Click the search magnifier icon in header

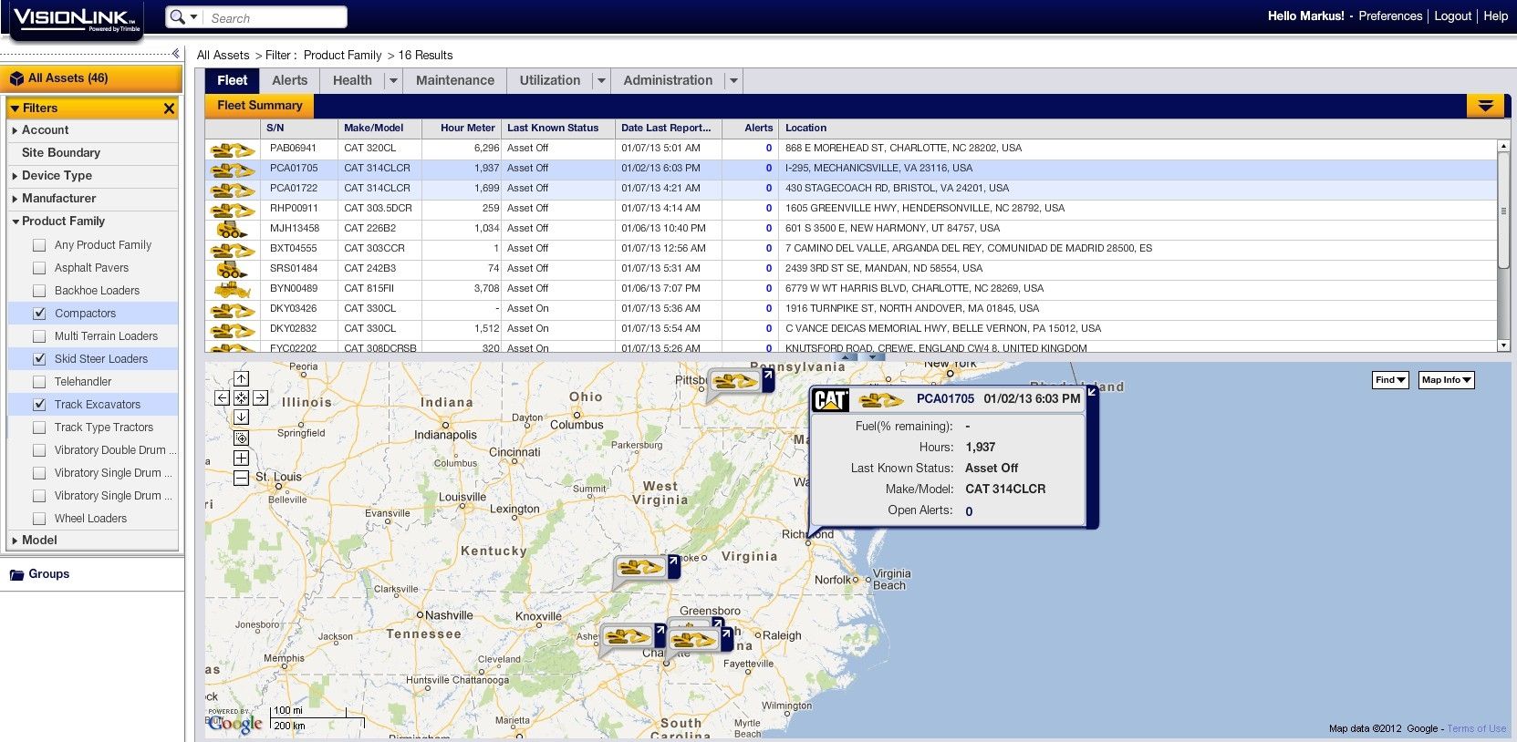[178, 17]
